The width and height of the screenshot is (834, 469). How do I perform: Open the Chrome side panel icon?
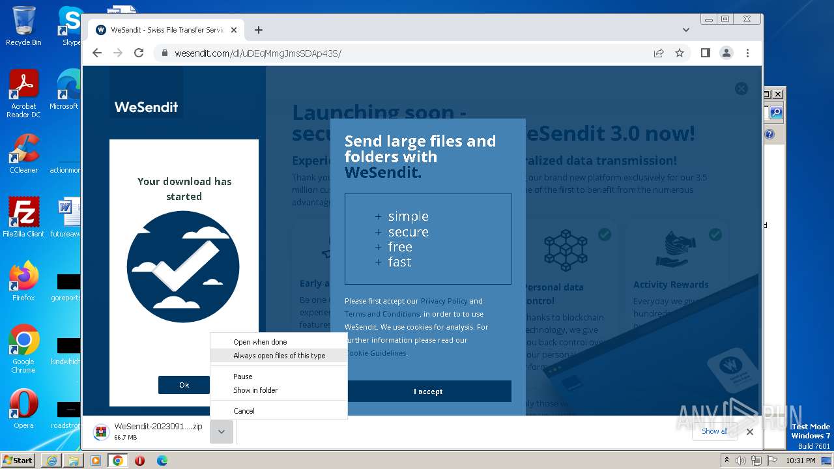[706, 53]
